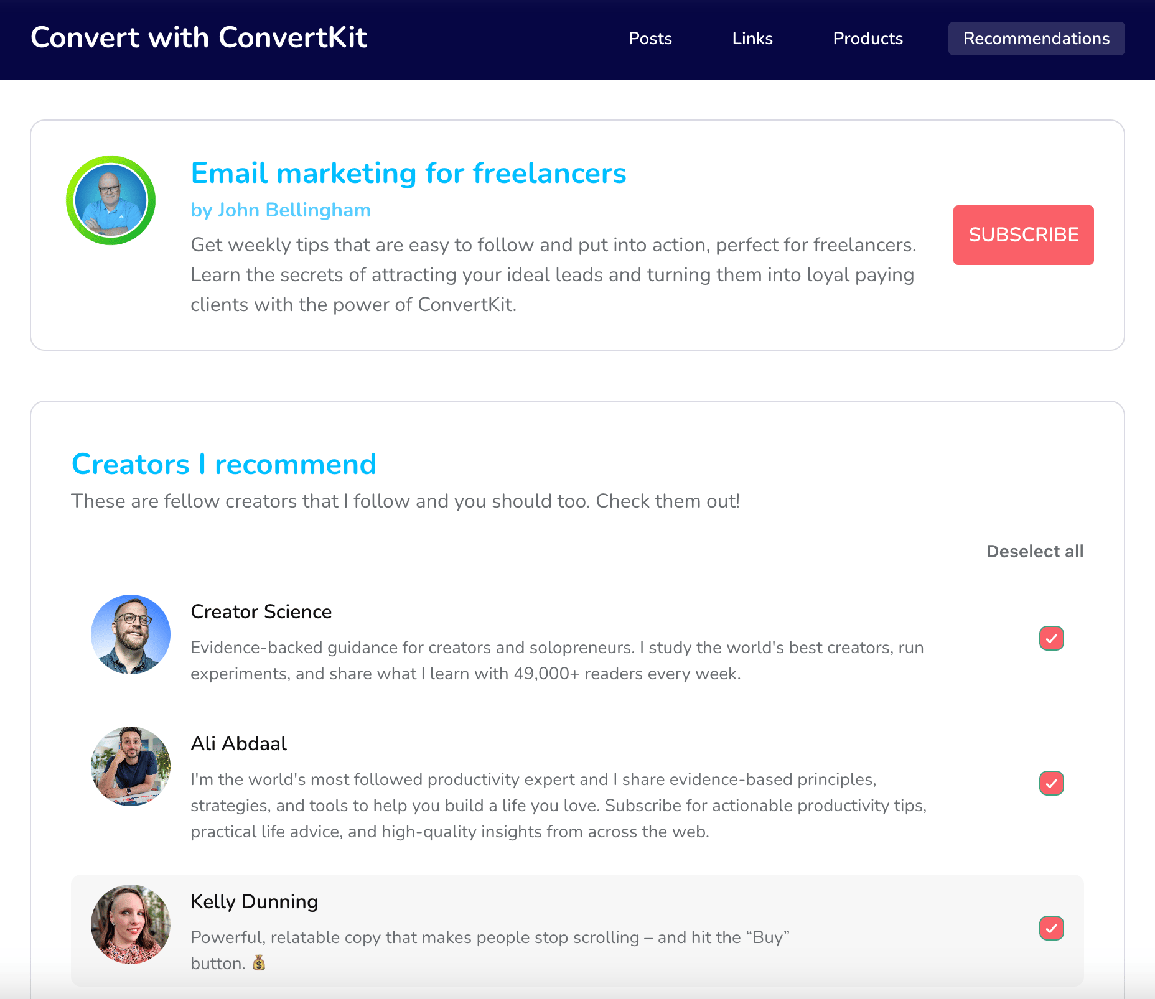The height and width of the screenshot is (999, 1155).
Task: Click Ali Abdaal's profile photo
Action: (x=131, y=766)
